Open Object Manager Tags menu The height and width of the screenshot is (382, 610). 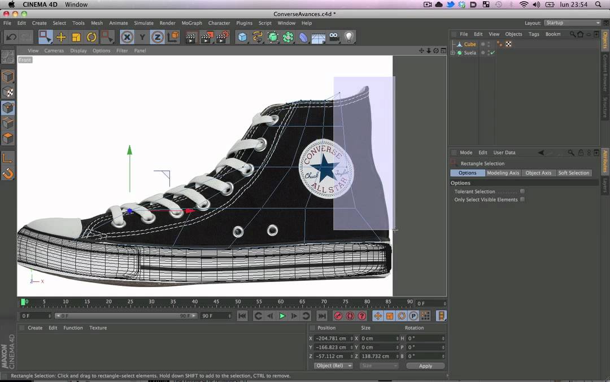pos(534,34)
